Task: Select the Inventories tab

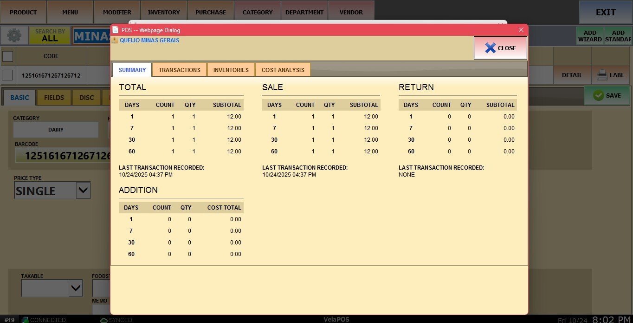Action: pyautogui.click(x=231, y=70)
